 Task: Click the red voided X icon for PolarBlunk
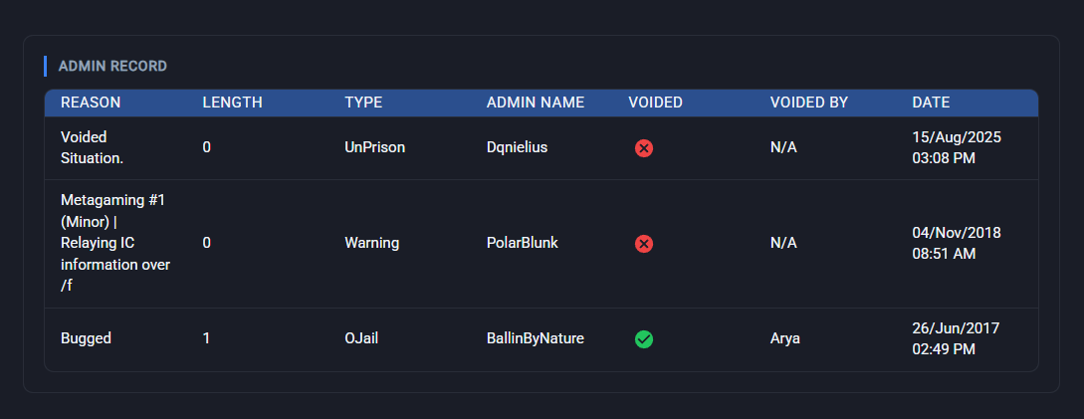(x=644, y=244)
